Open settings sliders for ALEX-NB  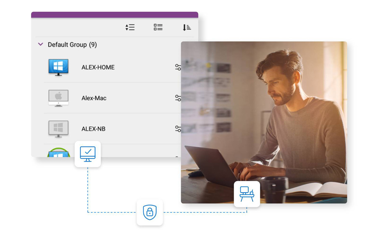click(178, 129)
